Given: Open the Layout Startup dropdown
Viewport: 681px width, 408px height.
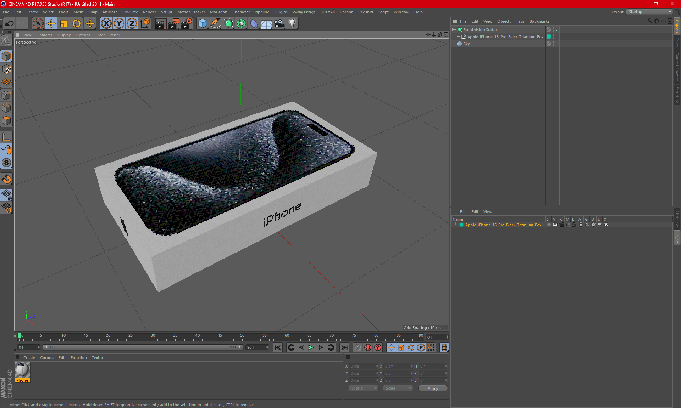Looking at the screenshot, I should tap(649, 12).
